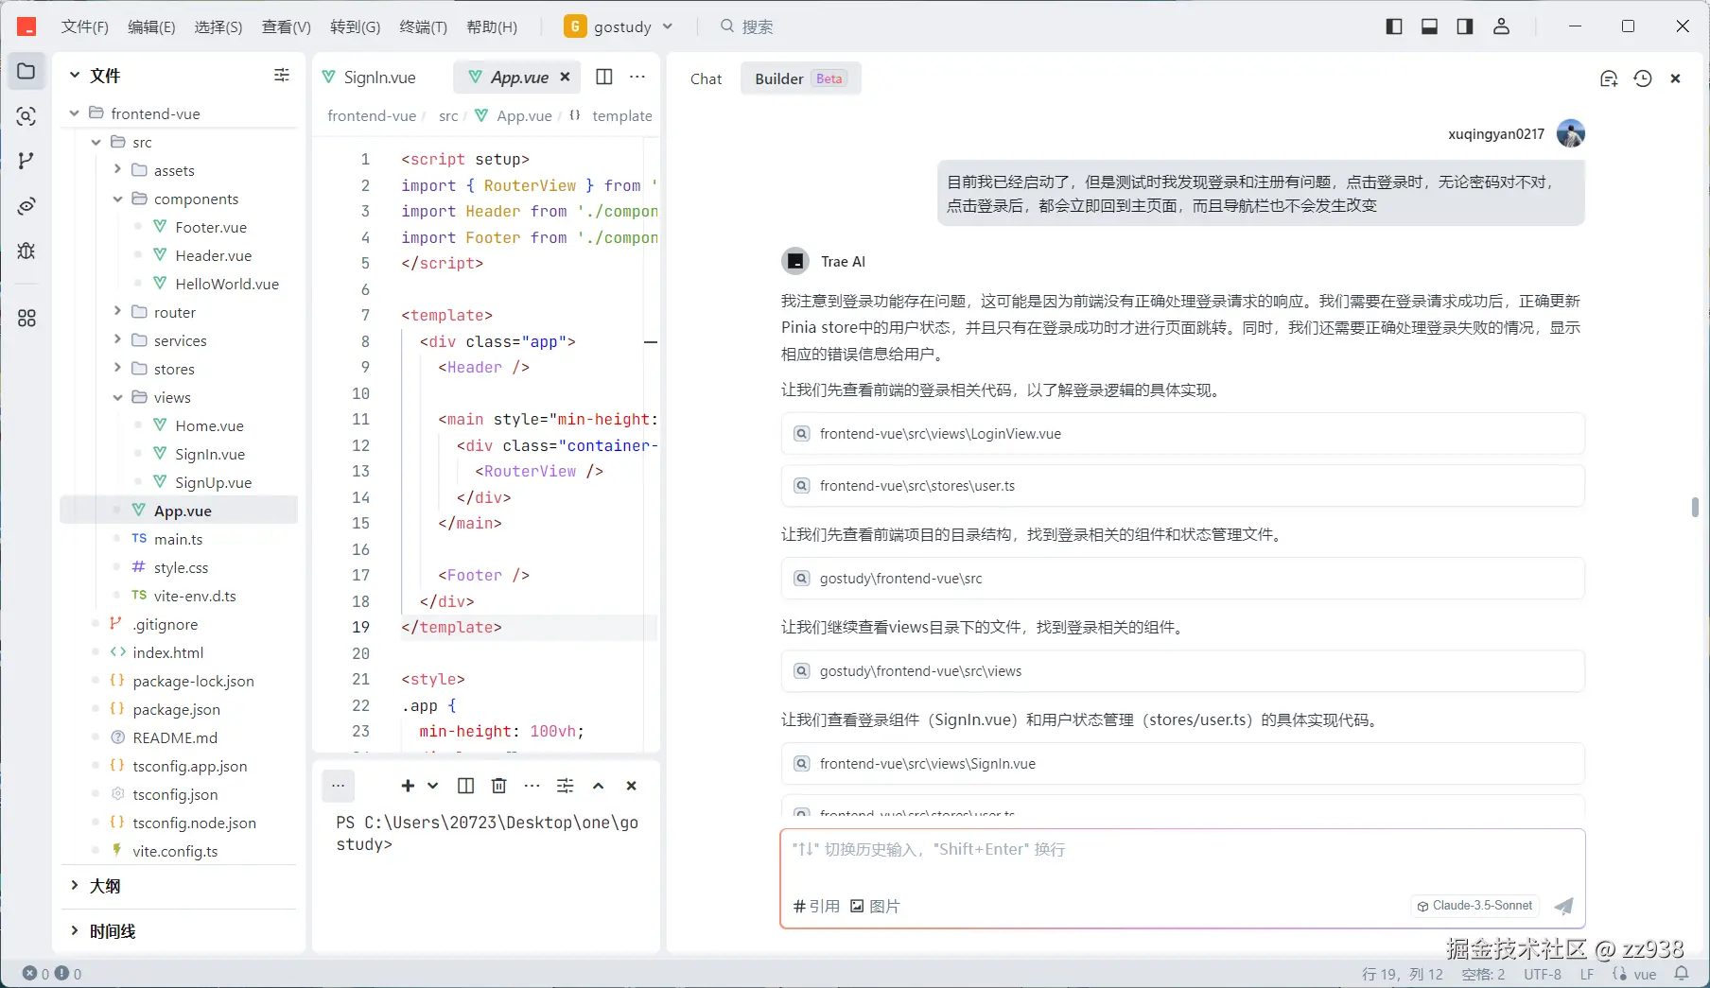Open the Extensions view in sidebar

pos(26,319)
